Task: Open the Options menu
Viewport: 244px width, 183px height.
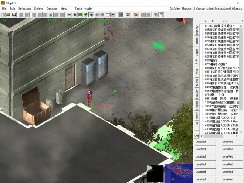Action: point(52,9)
